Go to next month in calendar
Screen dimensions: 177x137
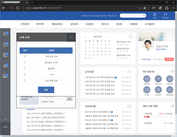point(109,37)
